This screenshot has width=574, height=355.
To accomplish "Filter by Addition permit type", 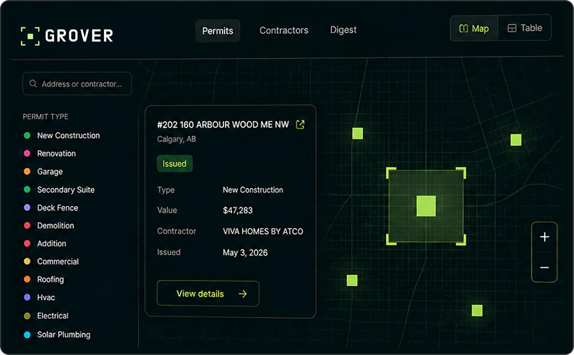I will (x=45, y=243).
